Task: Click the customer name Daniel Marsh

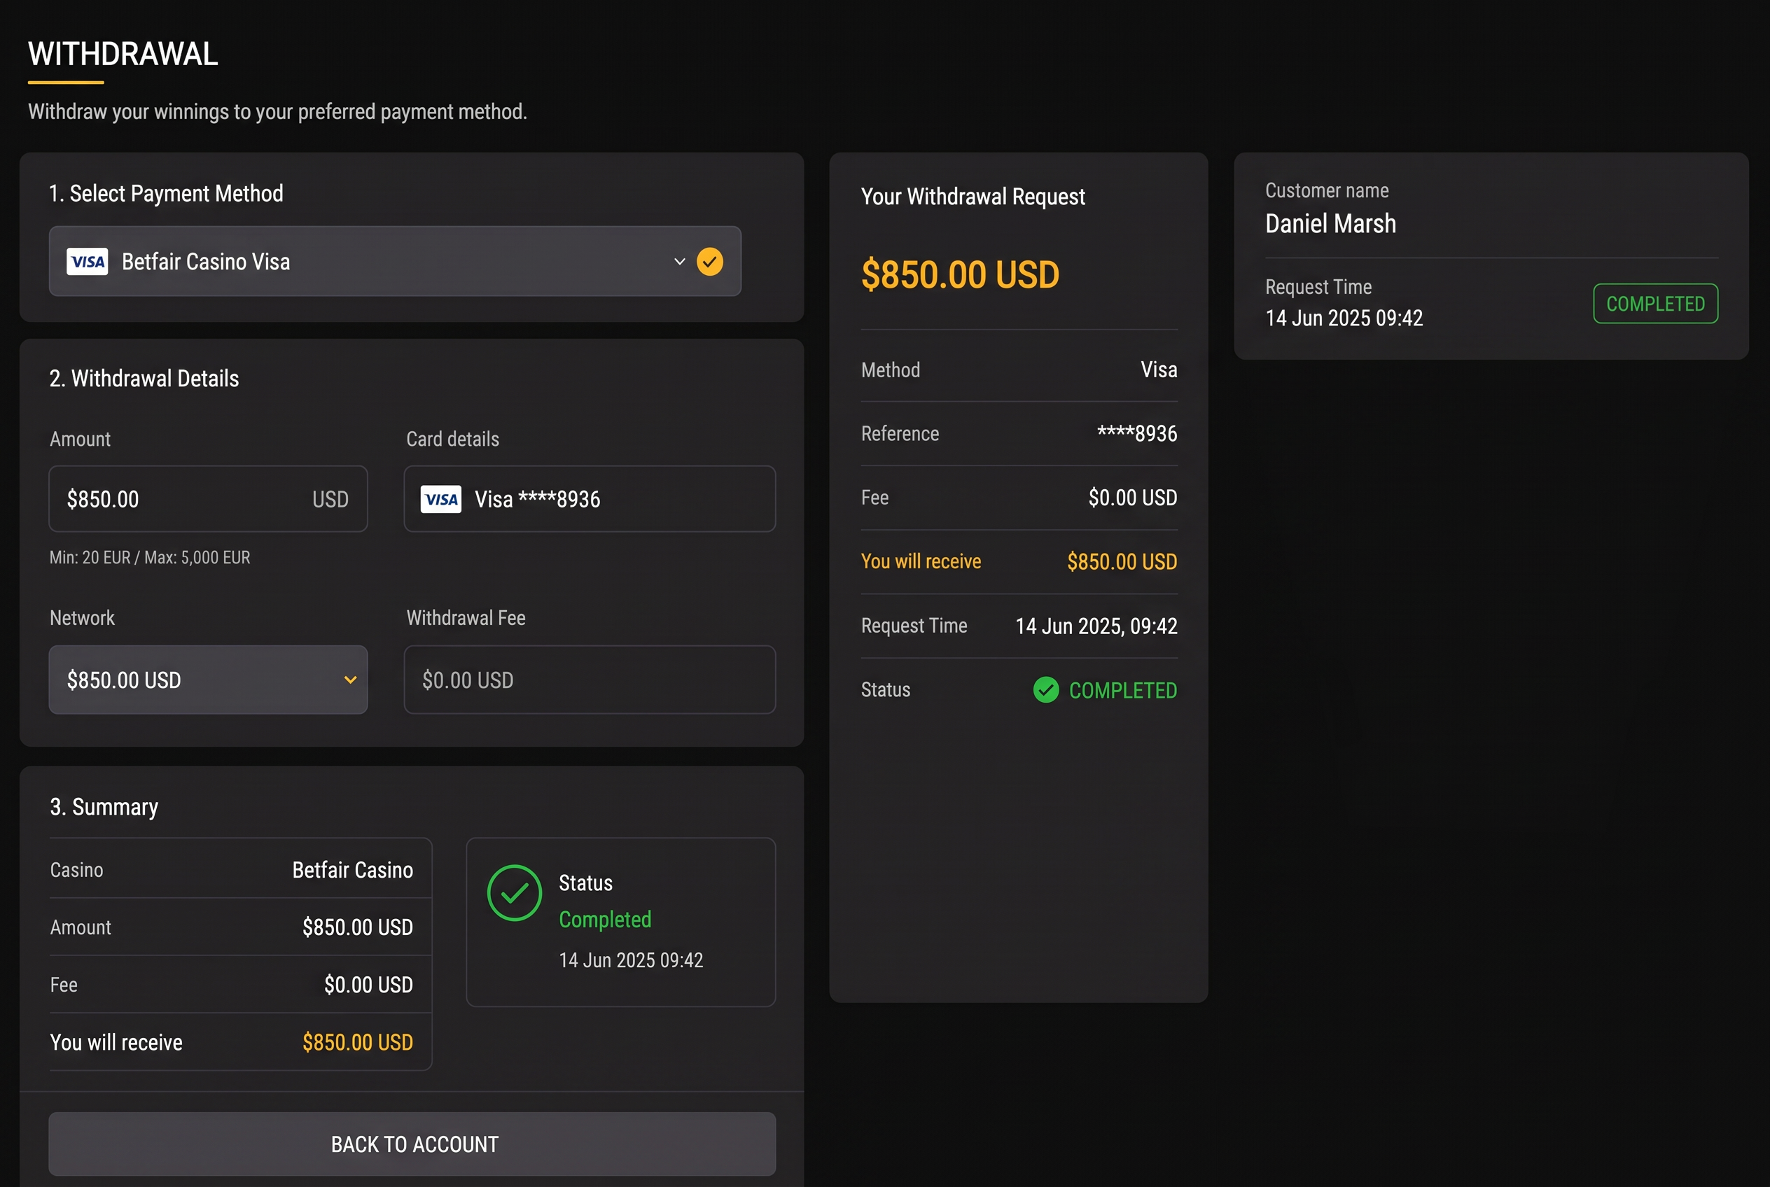Action: tap(1330, 224)
